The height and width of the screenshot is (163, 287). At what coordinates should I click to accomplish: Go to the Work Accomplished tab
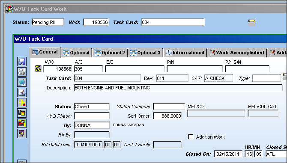237,53
